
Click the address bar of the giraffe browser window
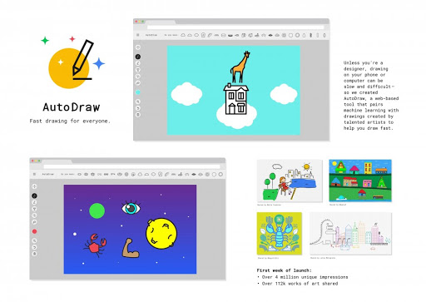[235, 27]
